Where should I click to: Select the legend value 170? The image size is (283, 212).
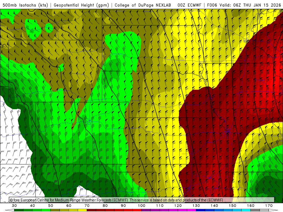(269, 206)
